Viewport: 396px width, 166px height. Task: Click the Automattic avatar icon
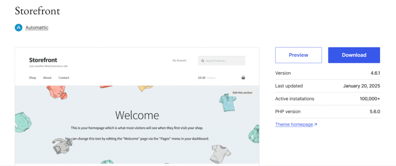tap(19, 27)
